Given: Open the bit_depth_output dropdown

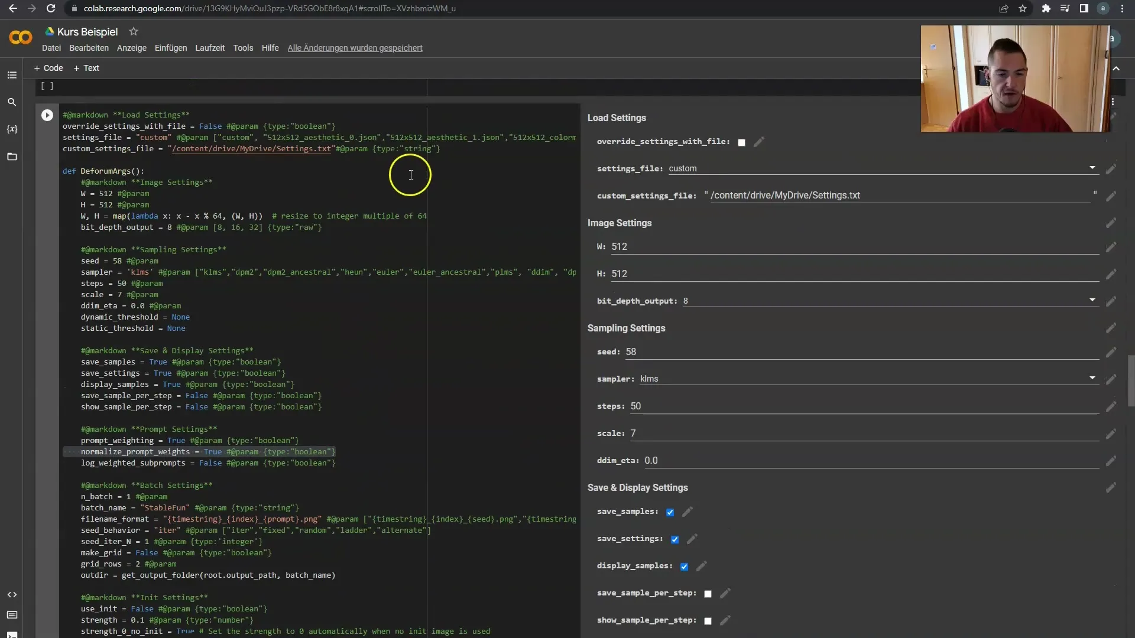Looking at the screenshot, I should [x=890, y=301].
